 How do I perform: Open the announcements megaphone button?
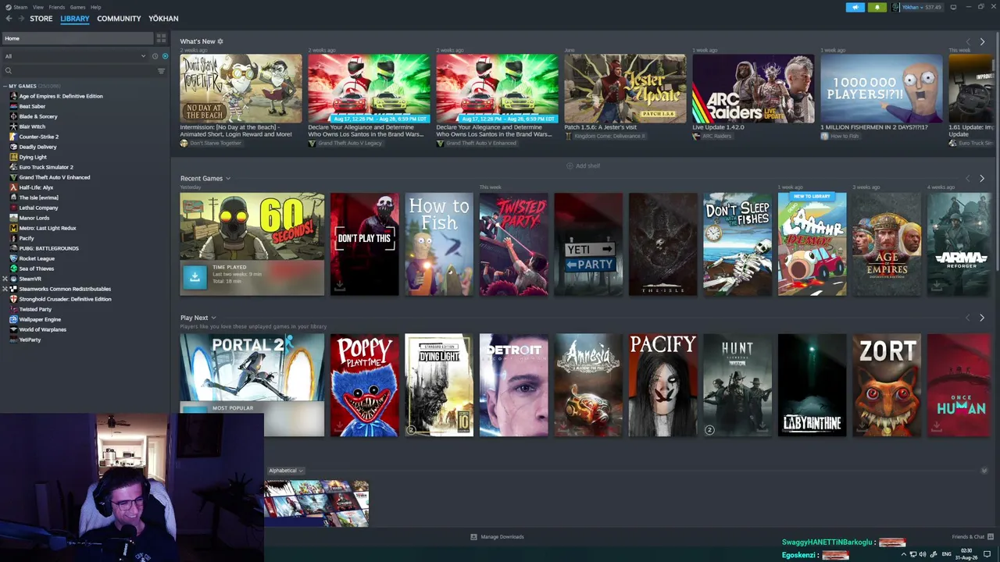(855, 7)
